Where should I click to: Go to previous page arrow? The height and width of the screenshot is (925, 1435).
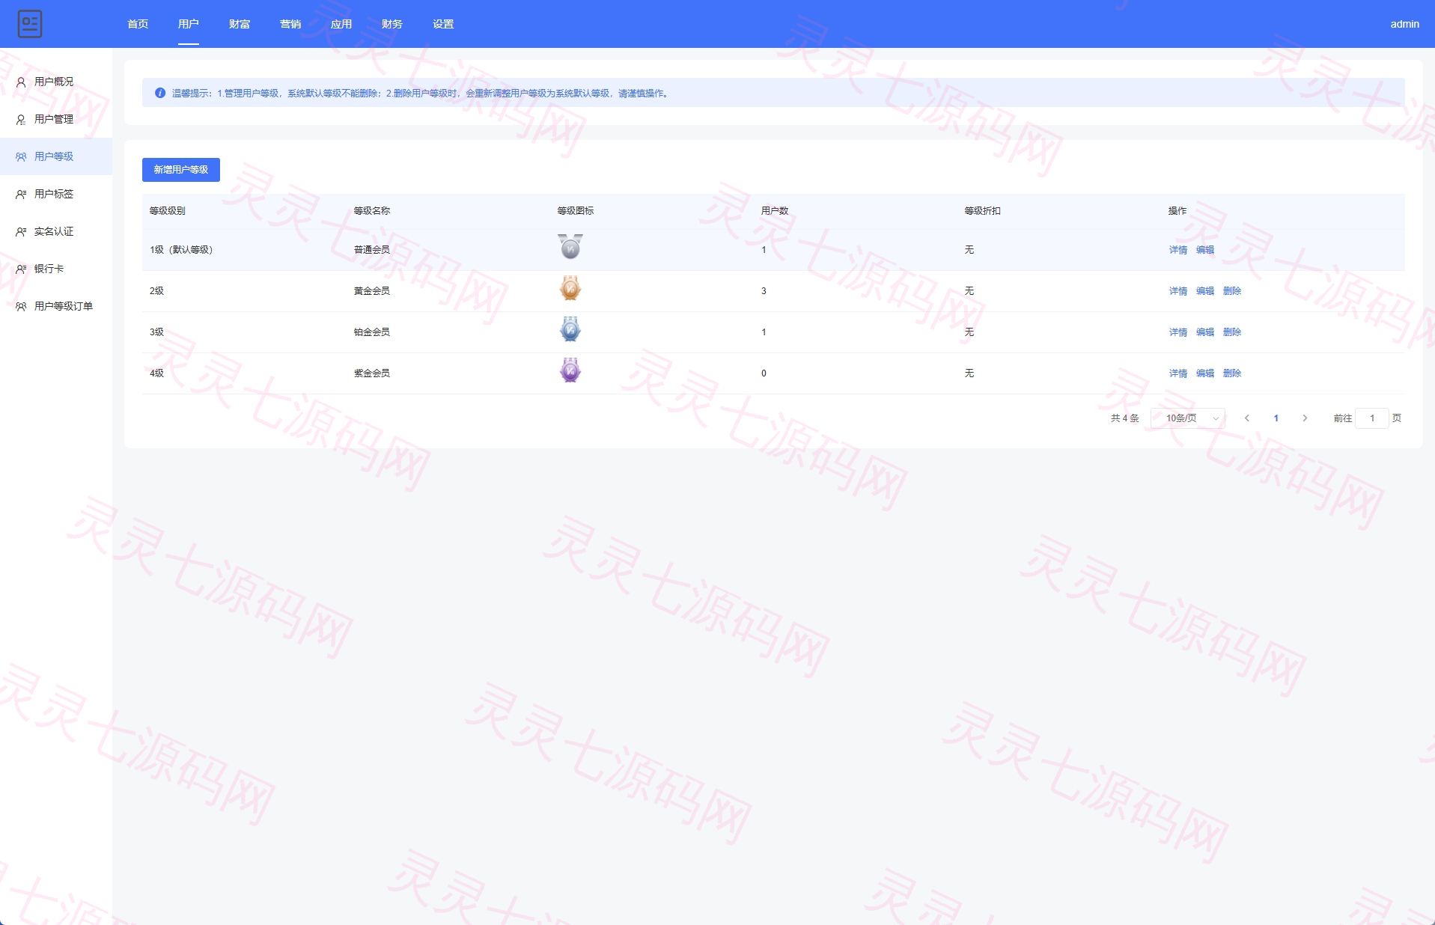(1247, 418)
